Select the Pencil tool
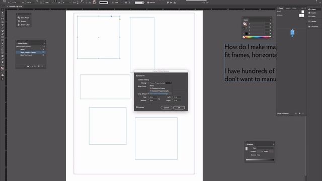Viewport: 322px width, 181px height. tap(3, 34)
